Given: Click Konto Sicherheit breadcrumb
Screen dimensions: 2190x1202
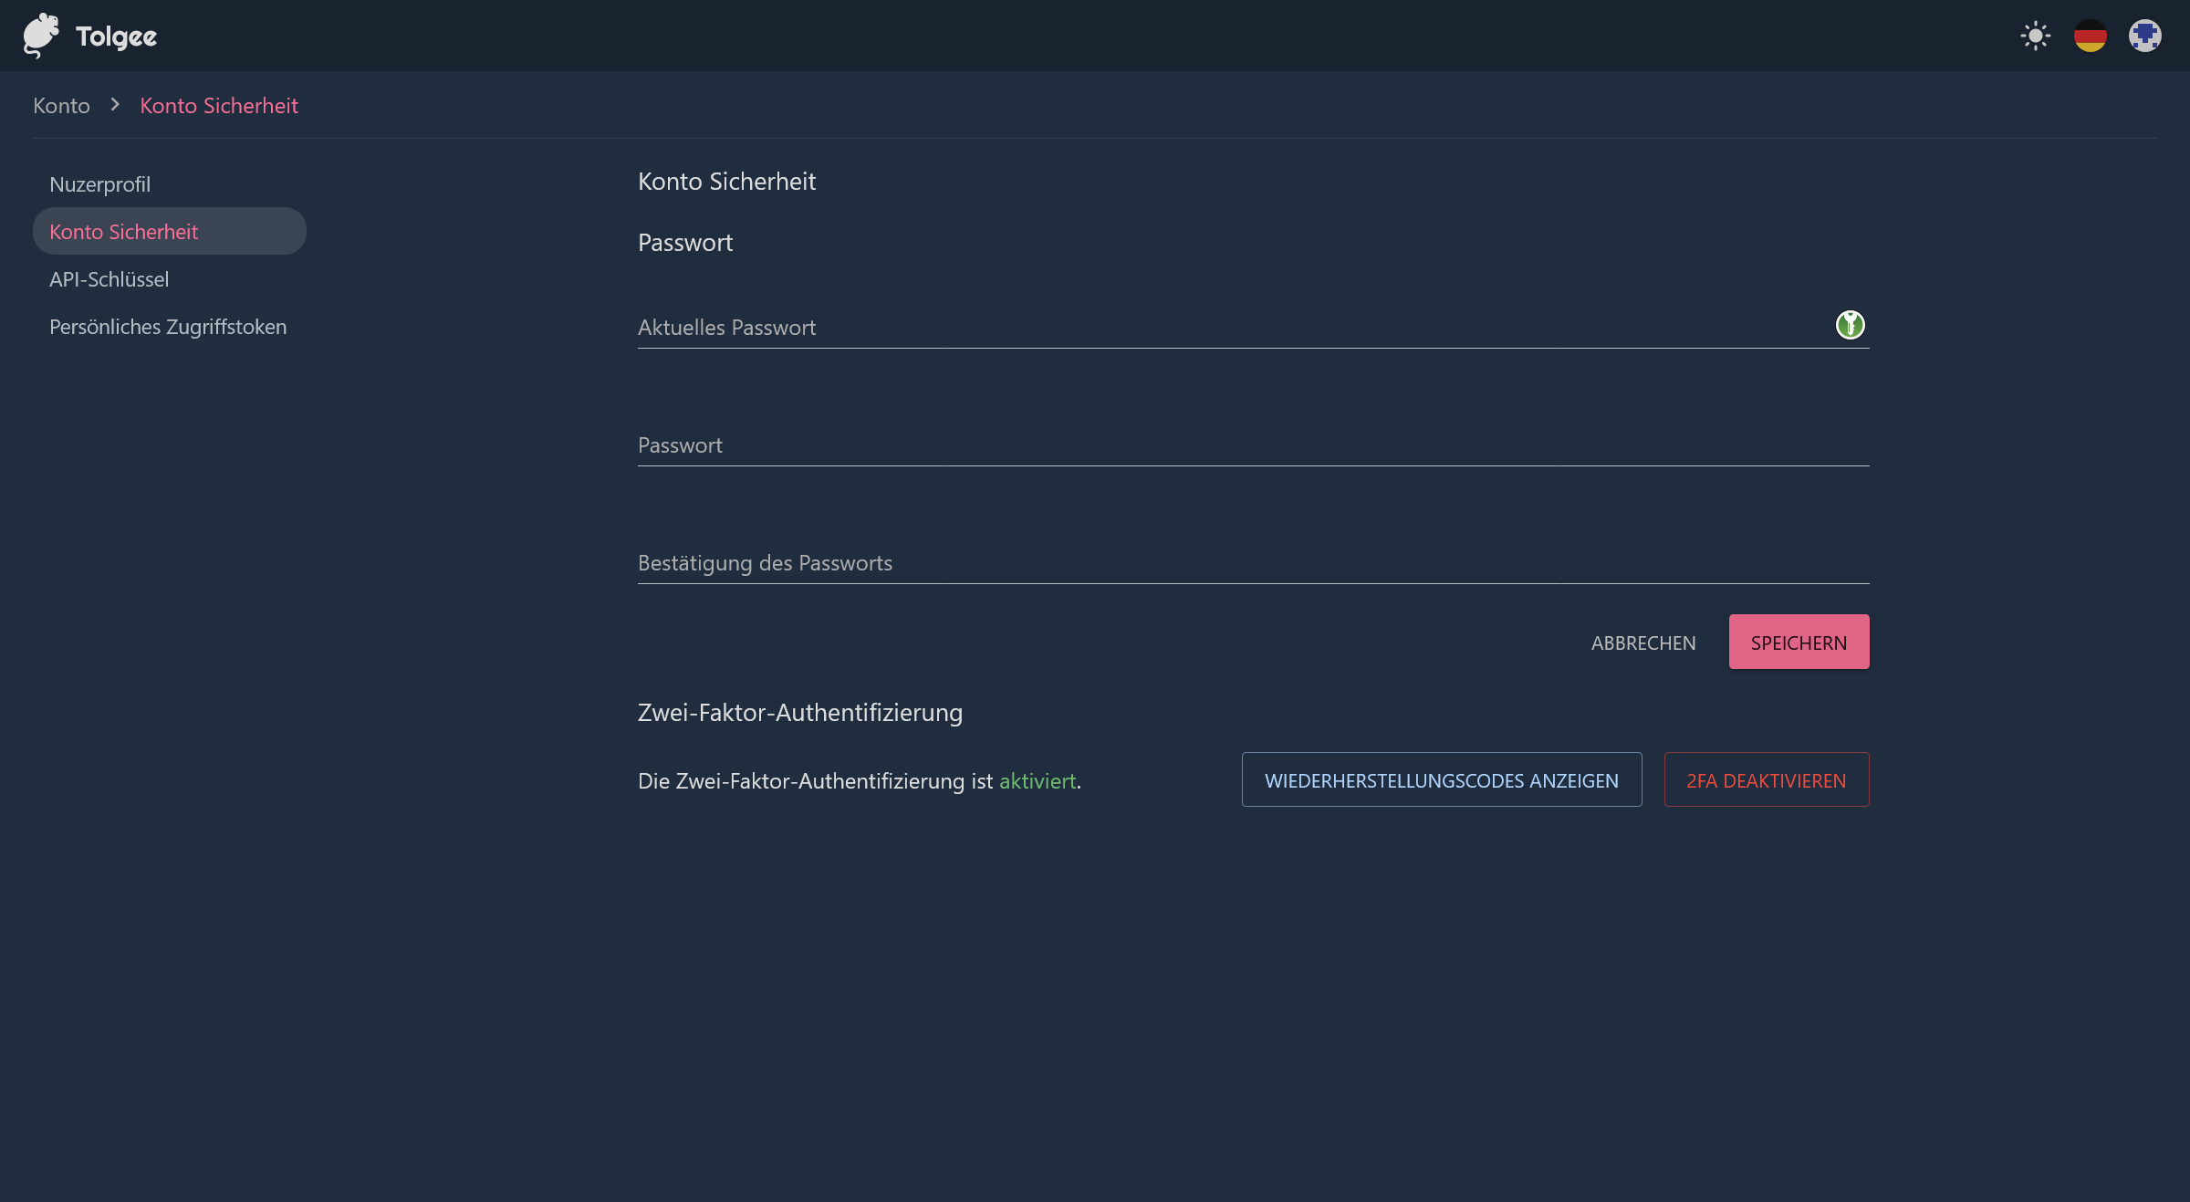Looking at the screenshot, I should pyautogui.click(x=219, y=106).
